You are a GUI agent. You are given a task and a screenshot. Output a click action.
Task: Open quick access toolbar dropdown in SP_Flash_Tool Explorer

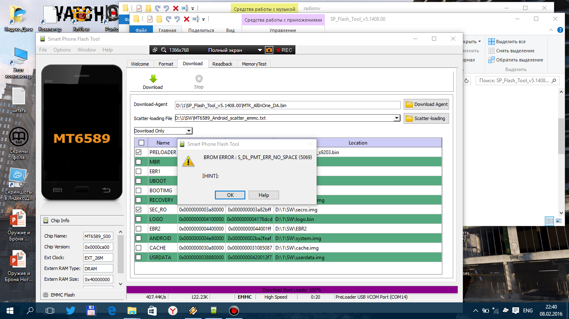204,20
